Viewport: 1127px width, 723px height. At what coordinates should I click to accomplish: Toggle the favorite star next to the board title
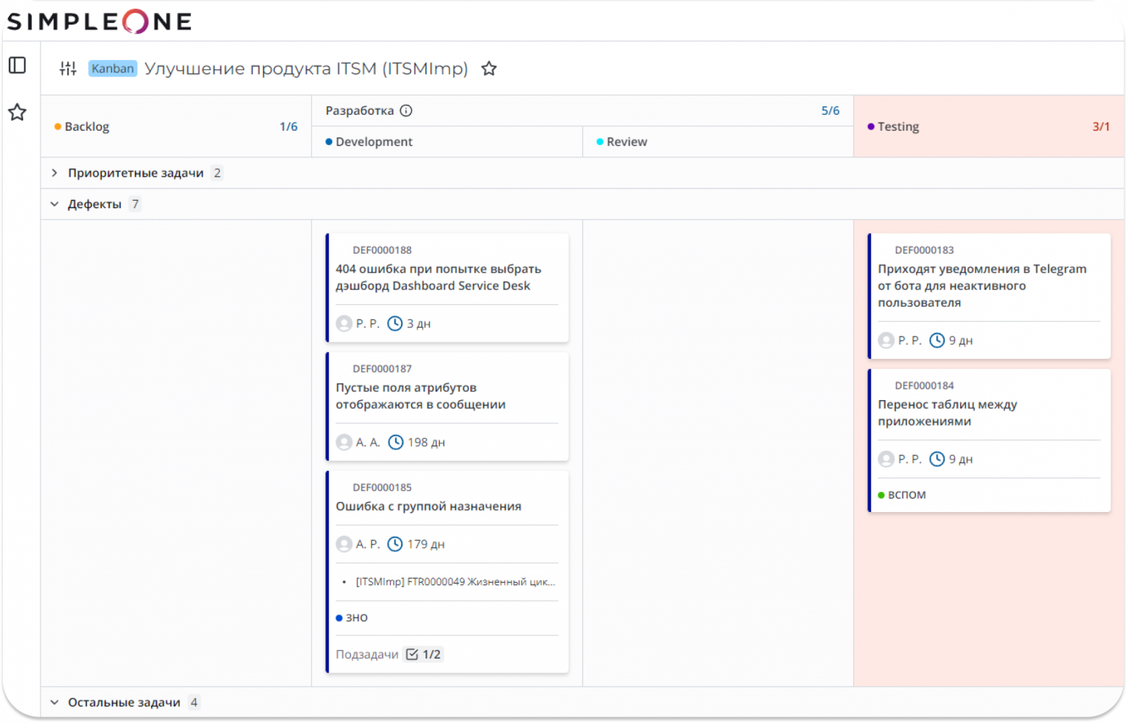pyautogui.click(x=489, y=68)
